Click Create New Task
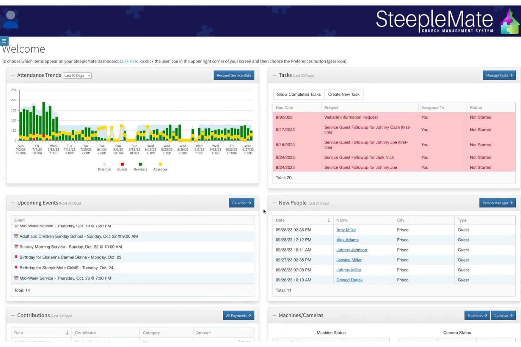 [x=344, y=94]
